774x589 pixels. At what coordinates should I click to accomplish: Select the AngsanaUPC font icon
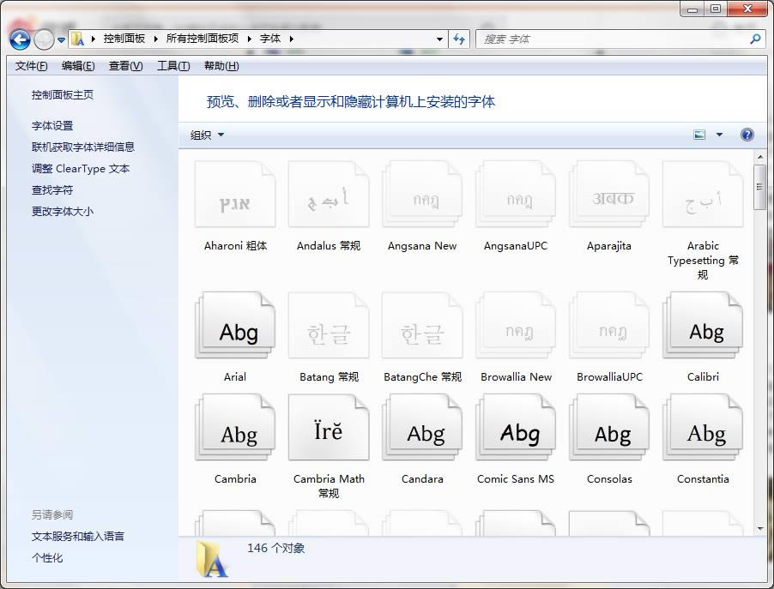click(x=516, y=194)
